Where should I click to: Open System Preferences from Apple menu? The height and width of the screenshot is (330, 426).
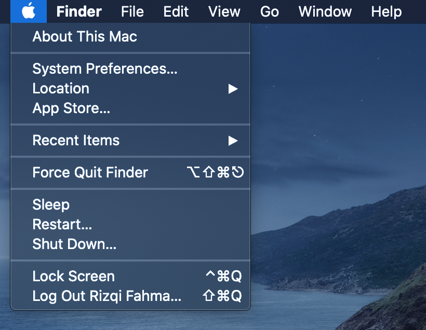coord(105,69)
